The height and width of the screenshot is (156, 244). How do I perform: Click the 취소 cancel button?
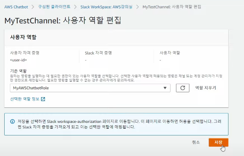196,142
